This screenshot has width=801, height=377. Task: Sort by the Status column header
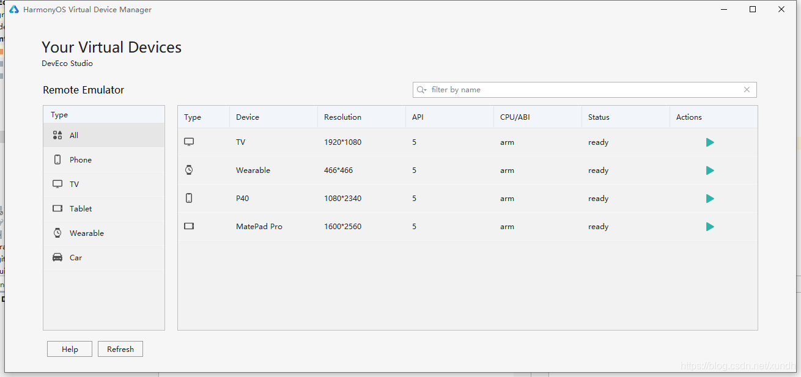point(626,117)
